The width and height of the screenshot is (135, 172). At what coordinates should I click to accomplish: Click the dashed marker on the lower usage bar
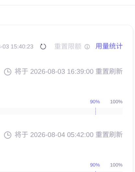95,171
